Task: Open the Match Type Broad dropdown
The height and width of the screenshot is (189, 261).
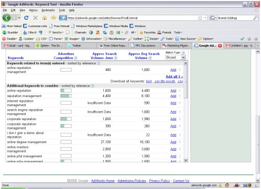Action: coord(175,57)
